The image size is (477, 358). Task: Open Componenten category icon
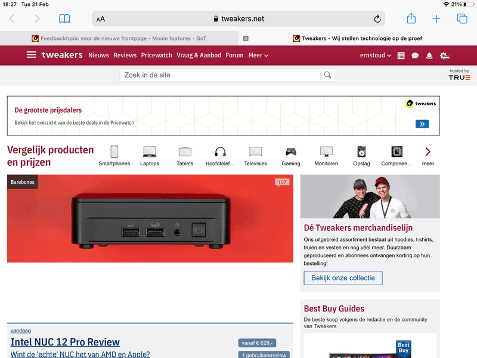[x=397, y=156]
